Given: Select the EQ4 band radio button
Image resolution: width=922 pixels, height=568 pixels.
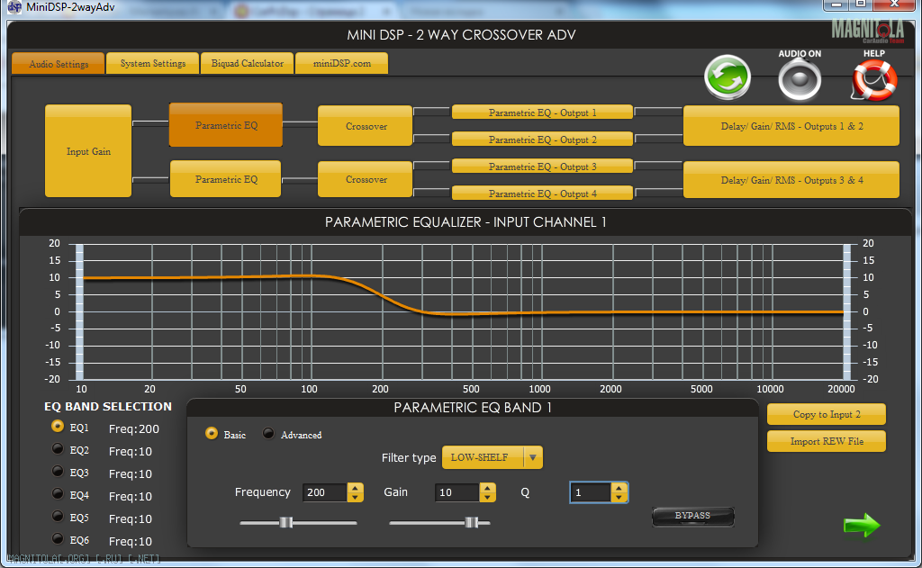Looking at the screenshot, I should [57, 493].
